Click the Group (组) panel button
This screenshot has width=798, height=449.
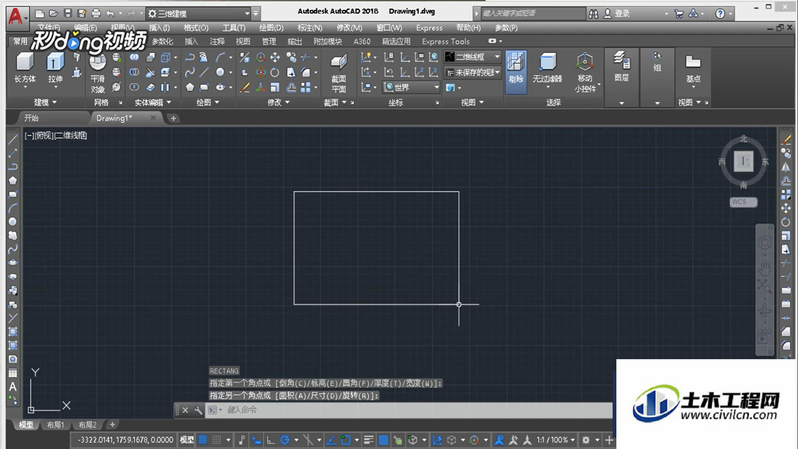657,62
